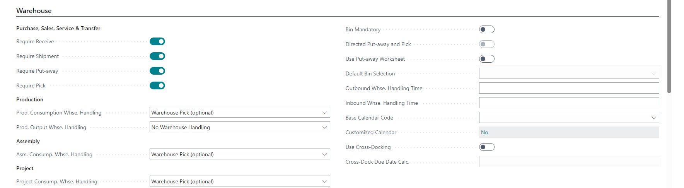Open the Default Bin Selection dropdown

(x=569, y=73)
